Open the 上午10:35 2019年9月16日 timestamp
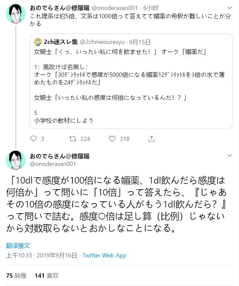This screenshot has width=239, height=286. point(42,255)
